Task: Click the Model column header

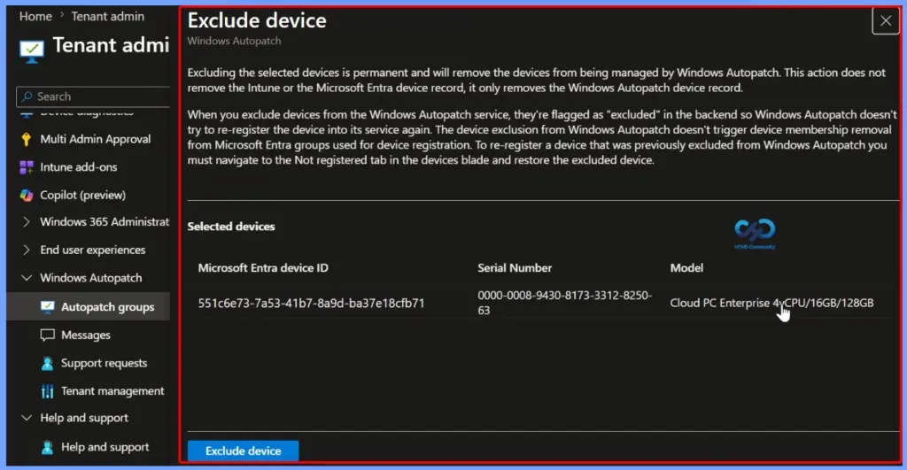Action: pos(686,268)
